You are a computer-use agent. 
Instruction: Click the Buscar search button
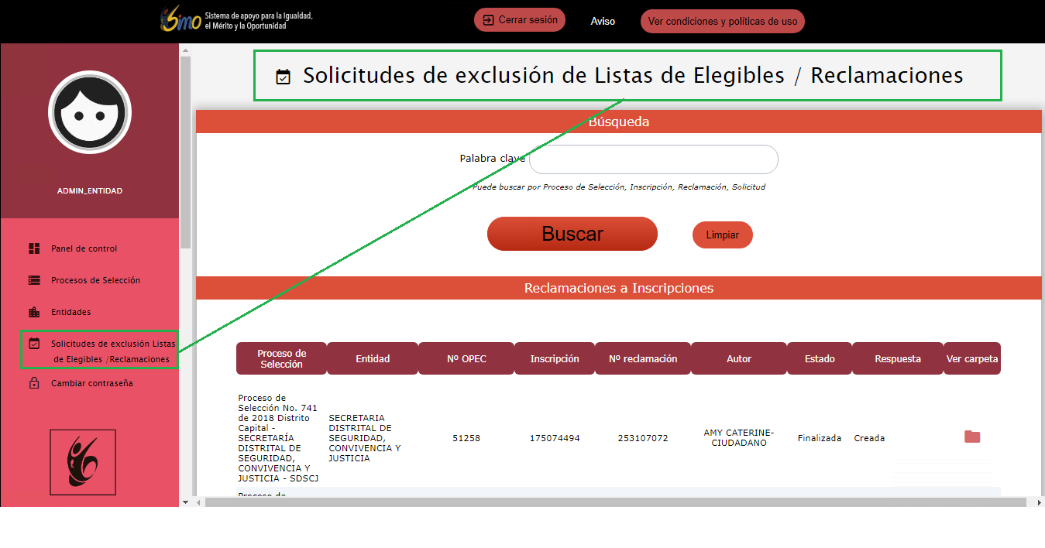(x=572, y=234)
